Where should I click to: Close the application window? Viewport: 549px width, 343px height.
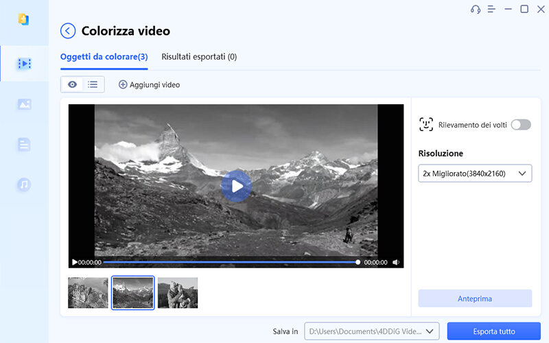tap(541, 9)
